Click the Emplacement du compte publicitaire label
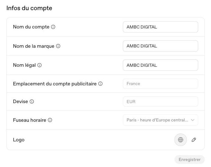 pyautogui.click(x=55, y=84)
